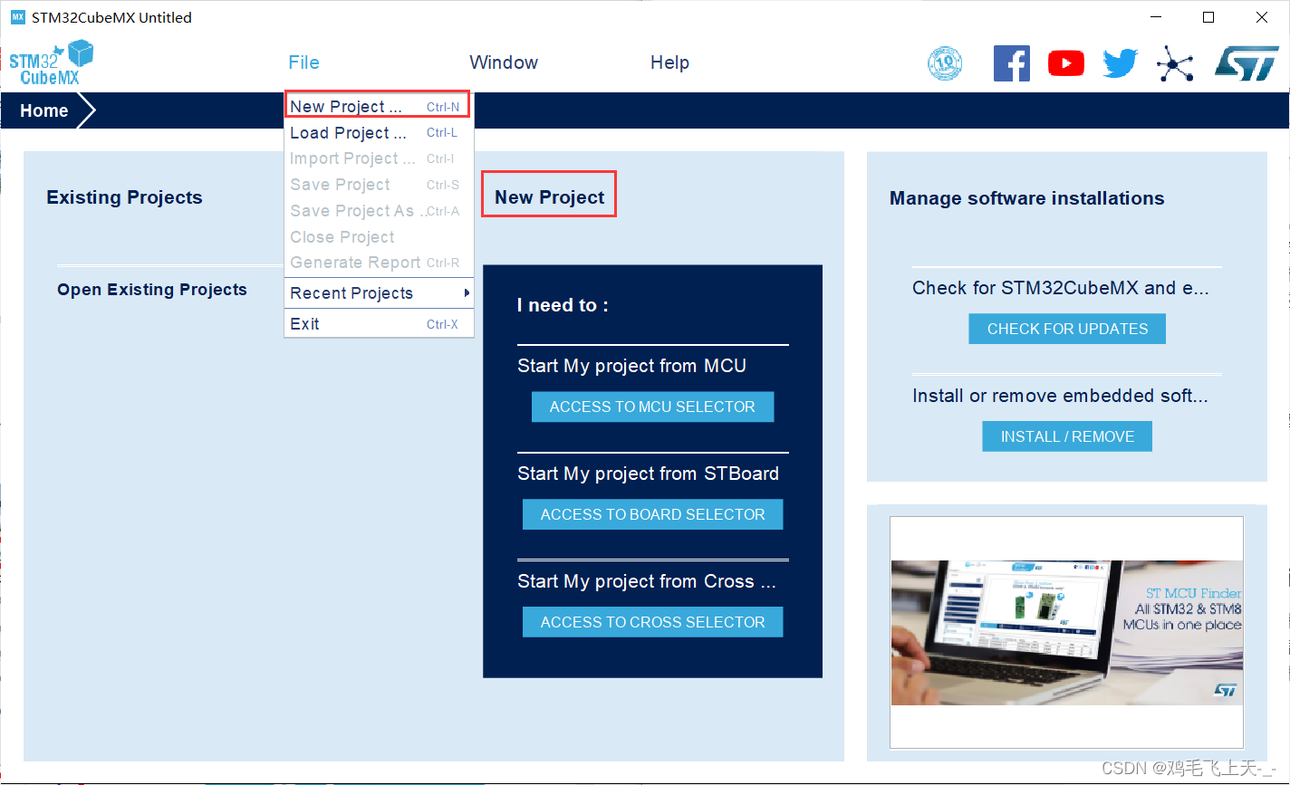Click Start My project from MCU text
Image resolution: width=1290 pixels, height=785 pixels.
tap(631, 366)
